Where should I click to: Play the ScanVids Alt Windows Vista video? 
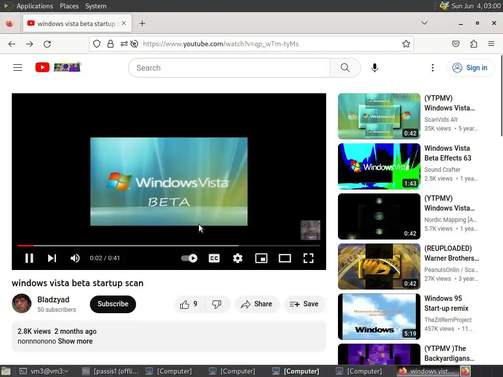click(x=379, y=116)
